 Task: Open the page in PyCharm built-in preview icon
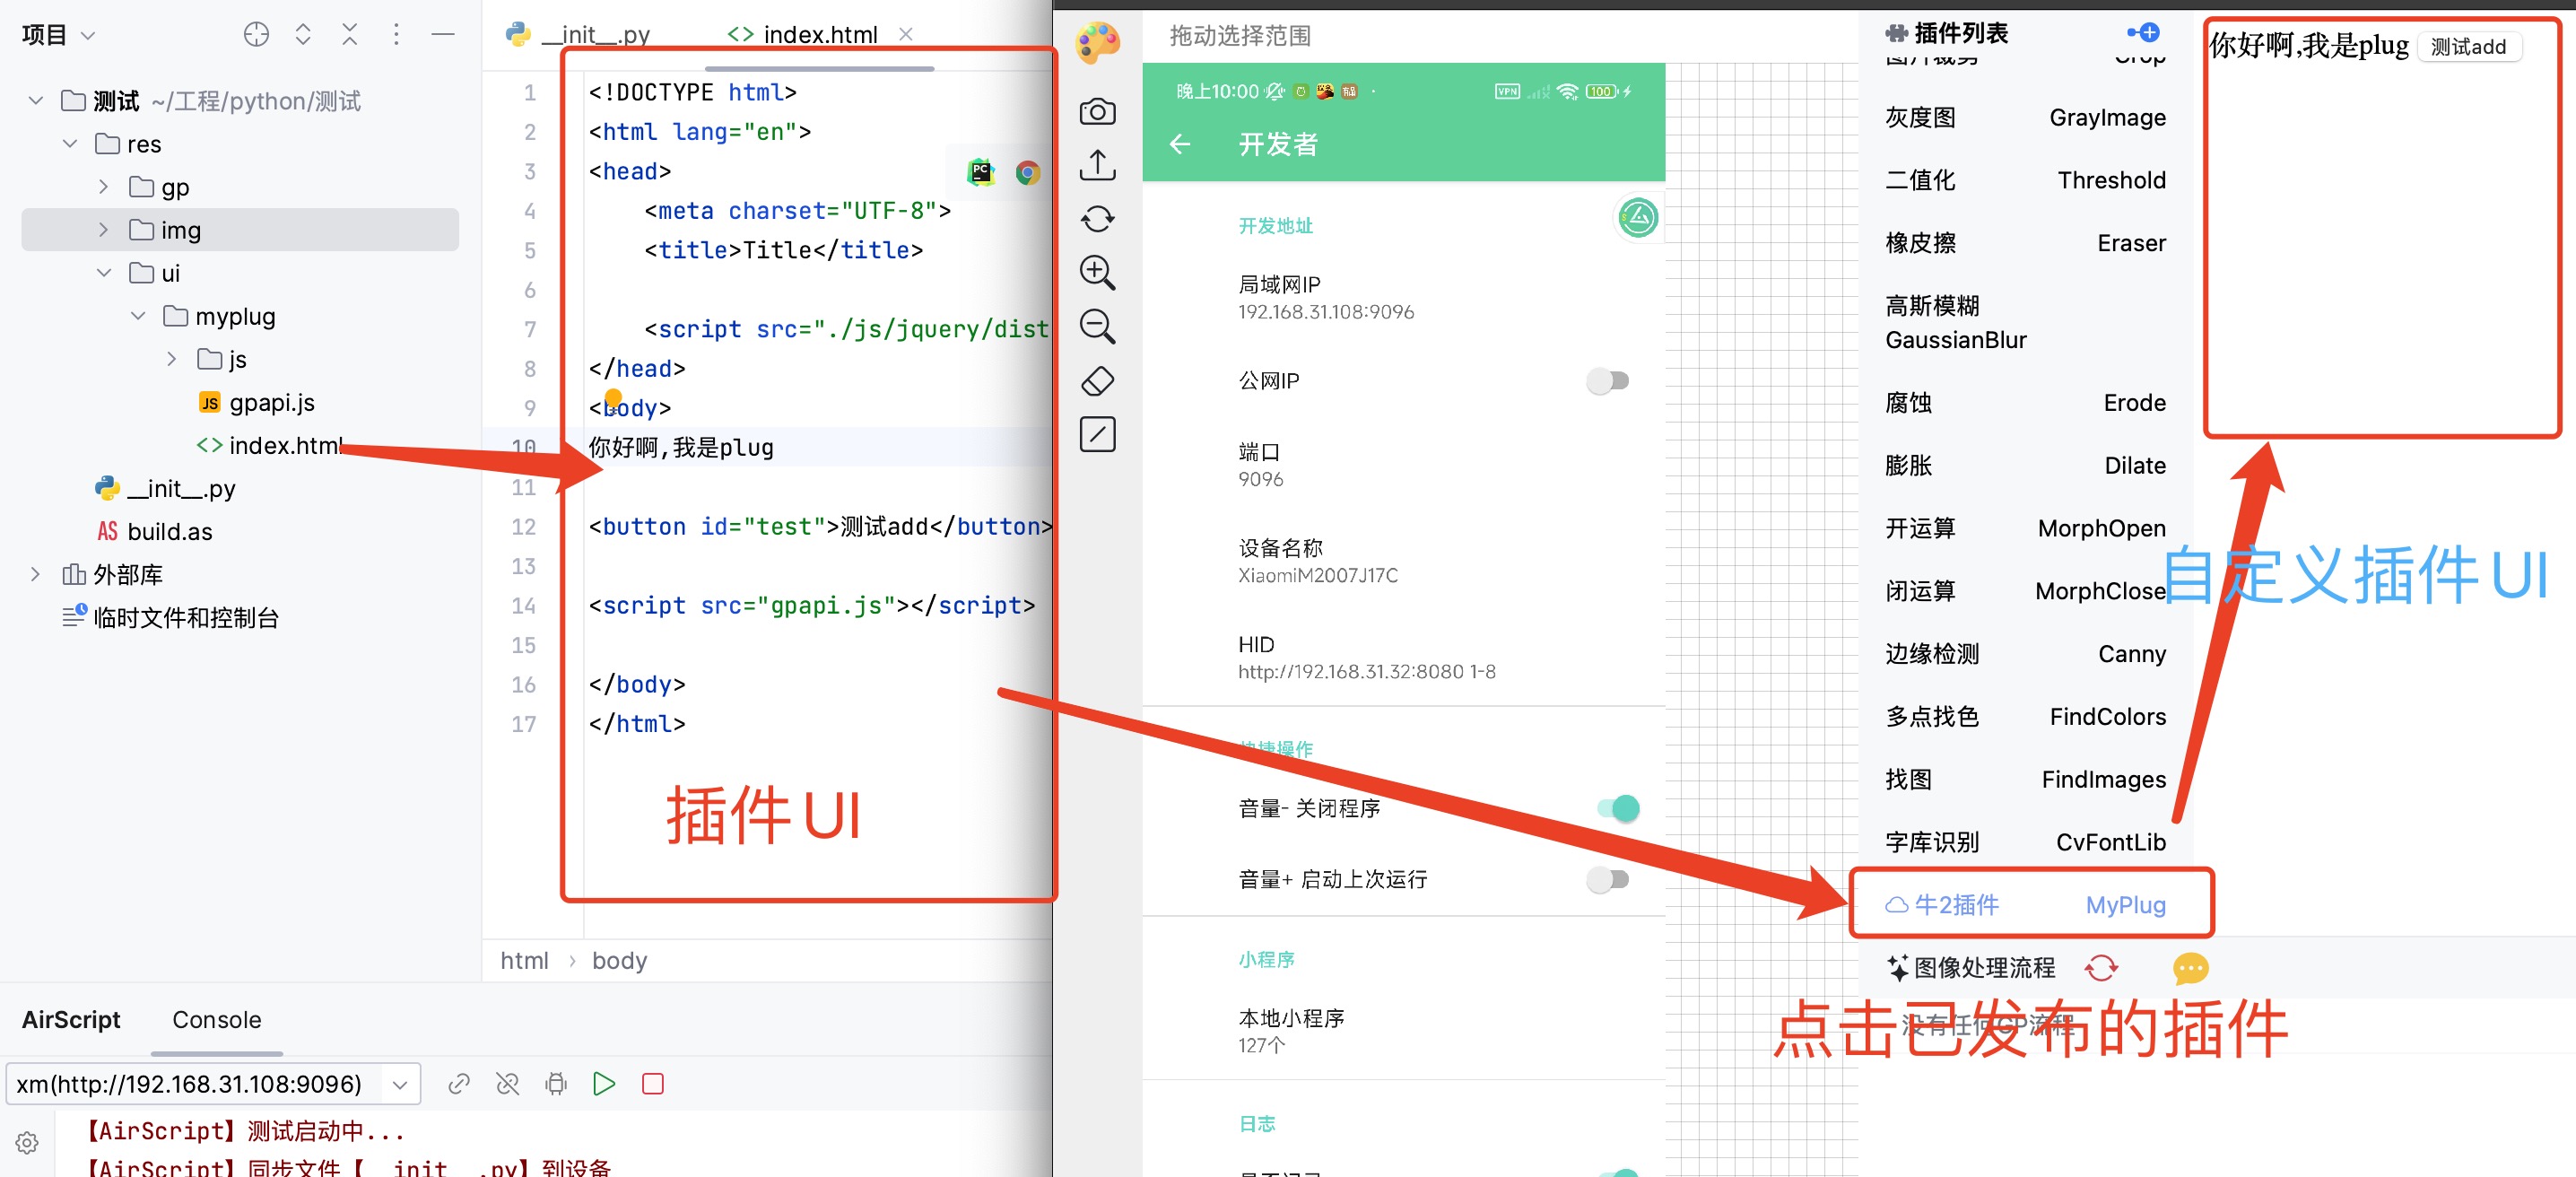(x=981, y=173)
